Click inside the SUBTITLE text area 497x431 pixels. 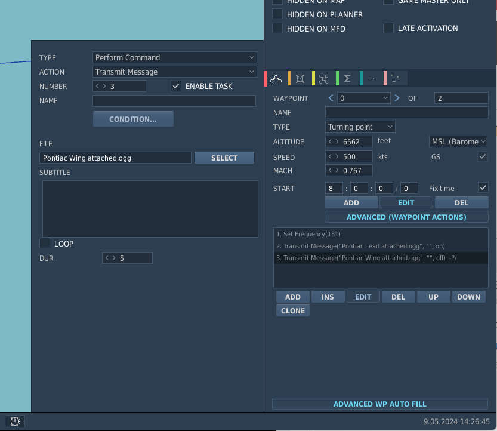tap(150, 209)
